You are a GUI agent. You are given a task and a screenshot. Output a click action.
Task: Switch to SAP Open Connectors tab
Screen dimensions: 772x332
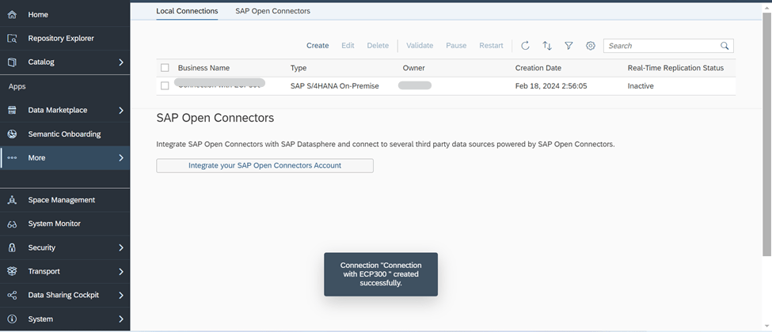coord(272,11)
